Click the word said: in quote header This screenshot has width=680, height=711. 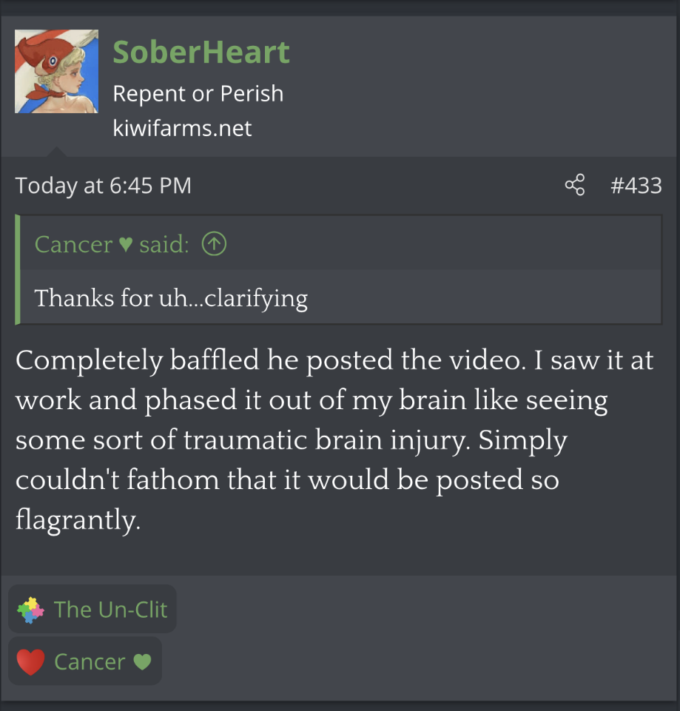point(164,244)
